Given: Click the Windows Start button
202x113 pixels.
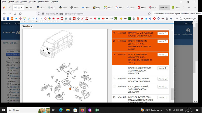Looking at the screenshot, I should 4,110.
